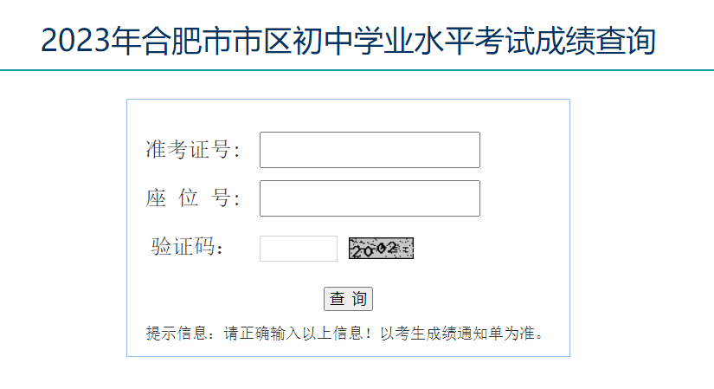Viewport: 714px width, 389px height.
Task: Focus the 座位号 text box
Action: (x=370, y=198)
